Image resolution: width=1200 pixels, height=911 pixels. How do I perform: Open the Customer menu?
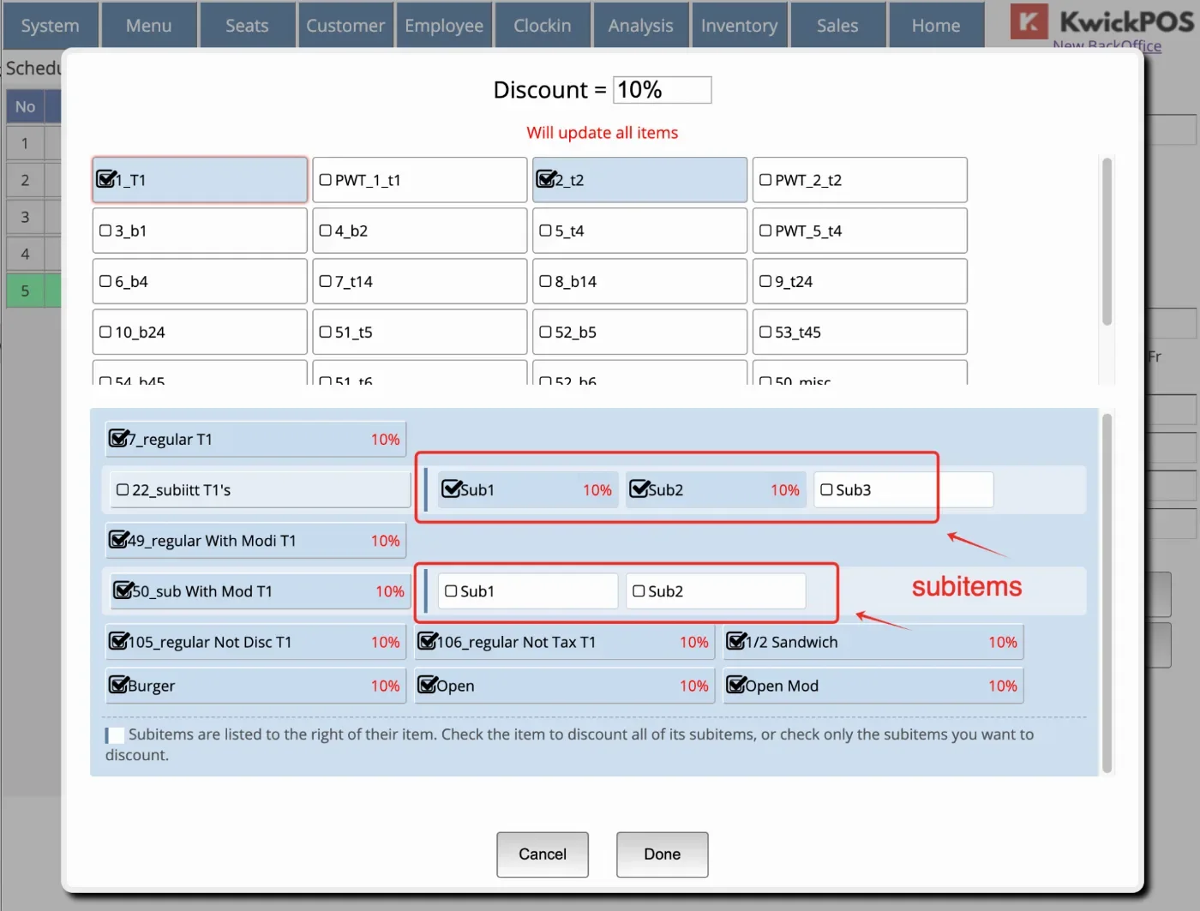pyautogui.click(x=345, y=26)
